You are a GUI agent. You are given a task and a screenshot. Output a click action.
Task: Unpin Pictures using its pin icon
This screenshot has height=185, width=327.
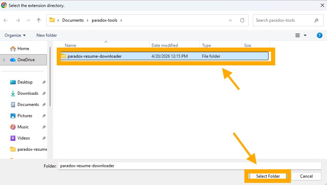44,116
